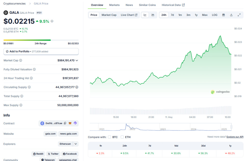Select the 7d time range

pyautogui.click(x=172, y=15)
